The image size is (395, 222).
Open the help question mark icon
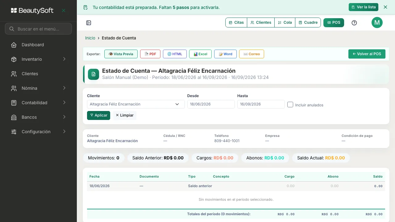click(354, 23)
